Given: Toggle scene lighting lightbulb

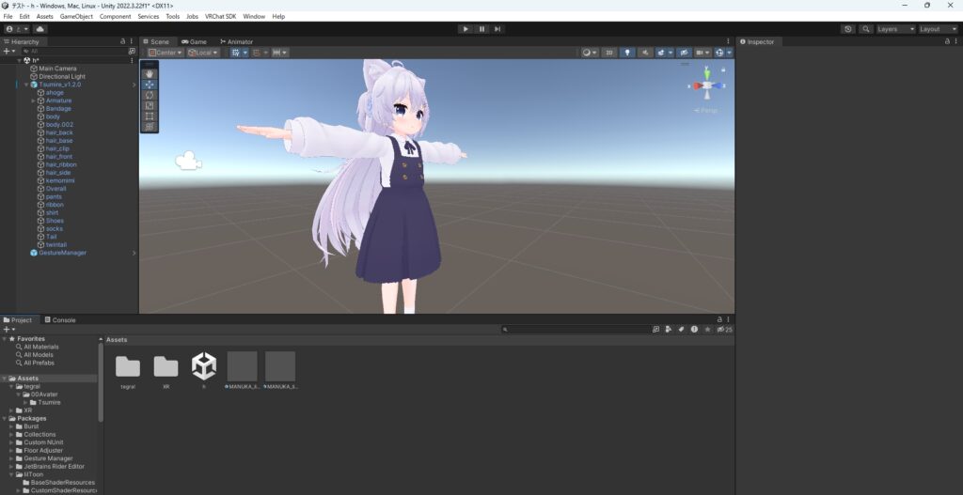Looking at the screenshot, I should point(627,53).
